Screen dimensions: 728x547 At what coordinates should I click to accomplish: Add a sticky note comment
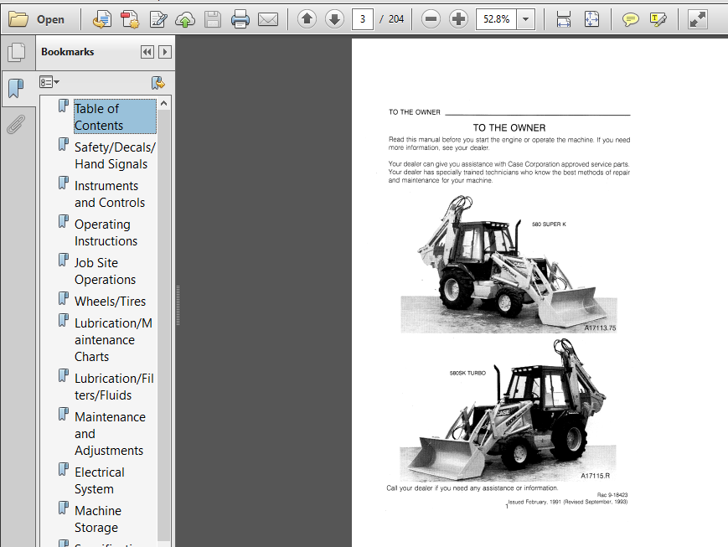[x=630, y=19]
